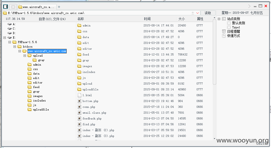Open 日程提醒 item
This screenshot has width=271, height=148.
[x=233, y=31]
